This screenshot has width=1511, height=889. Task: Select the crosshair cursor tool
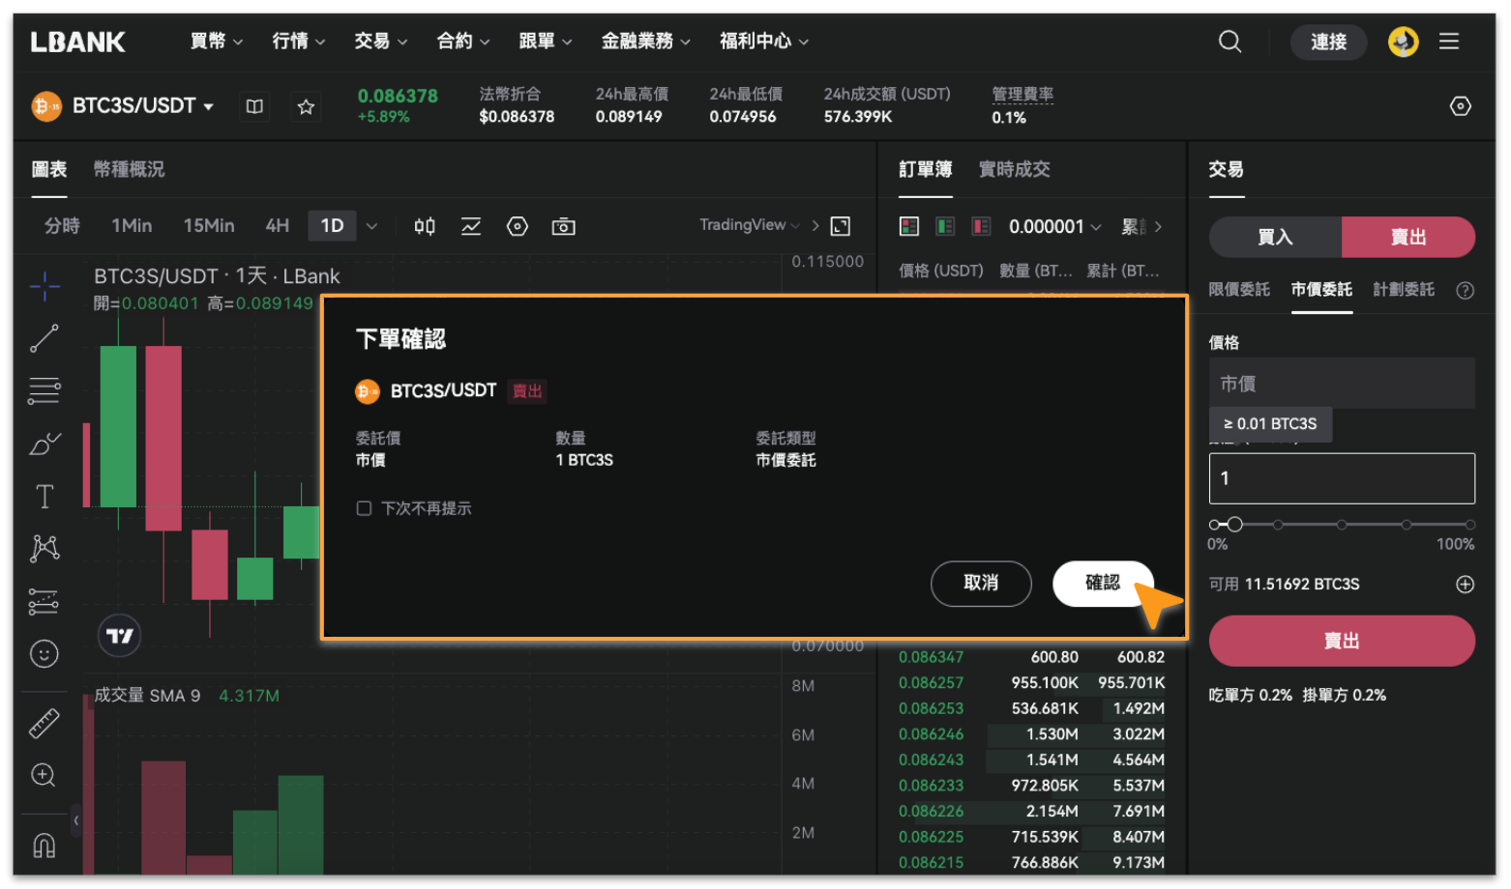pyautogui.click(x=44, y=286)
